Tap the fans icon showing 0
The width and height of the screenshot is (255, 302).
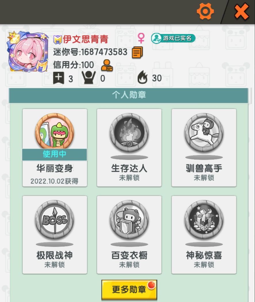(x=89, y=78)
